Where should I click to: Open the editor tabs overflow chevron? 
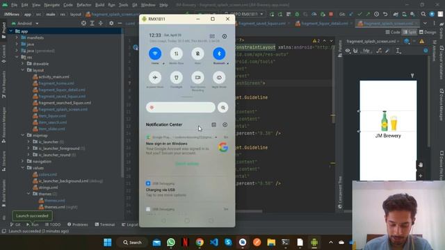[425, 24]
